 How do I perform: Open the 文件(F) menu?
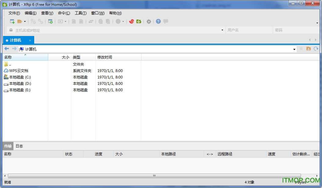(14, 13)
